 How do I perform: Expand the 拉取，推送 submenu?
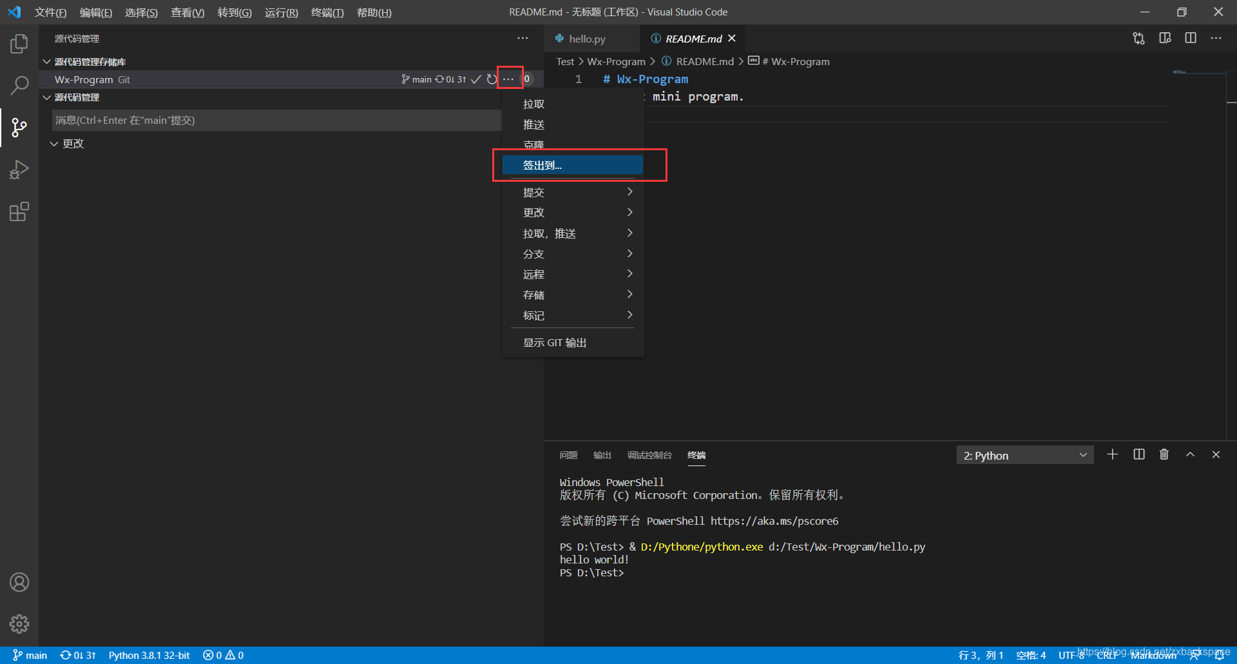pyautogui.click(x=573, y=233)
